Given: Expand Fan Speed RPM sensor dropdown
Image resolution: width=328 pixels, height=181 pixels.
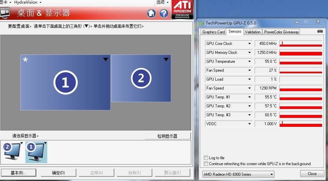Looking at the screenshot, I should (x=249, y=88).
